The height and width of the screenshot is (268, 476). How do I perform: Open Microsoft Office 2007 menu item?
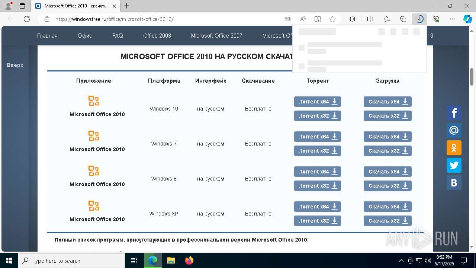pyautogui.click(x=216, y=36)
